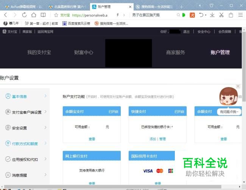
Task: Select the 账户管理 navigation item
Action: coord(220,52)
